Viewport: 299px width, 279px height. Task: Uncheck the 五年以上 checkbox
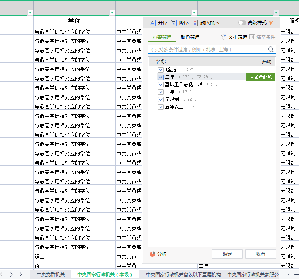pos(161,107)
